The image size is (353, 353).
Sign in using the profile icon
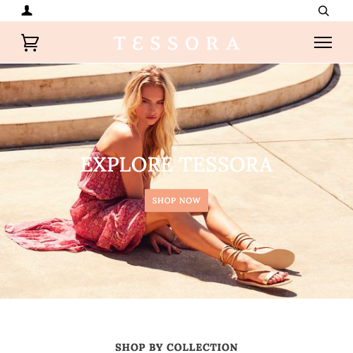click(x=27, y=11)
